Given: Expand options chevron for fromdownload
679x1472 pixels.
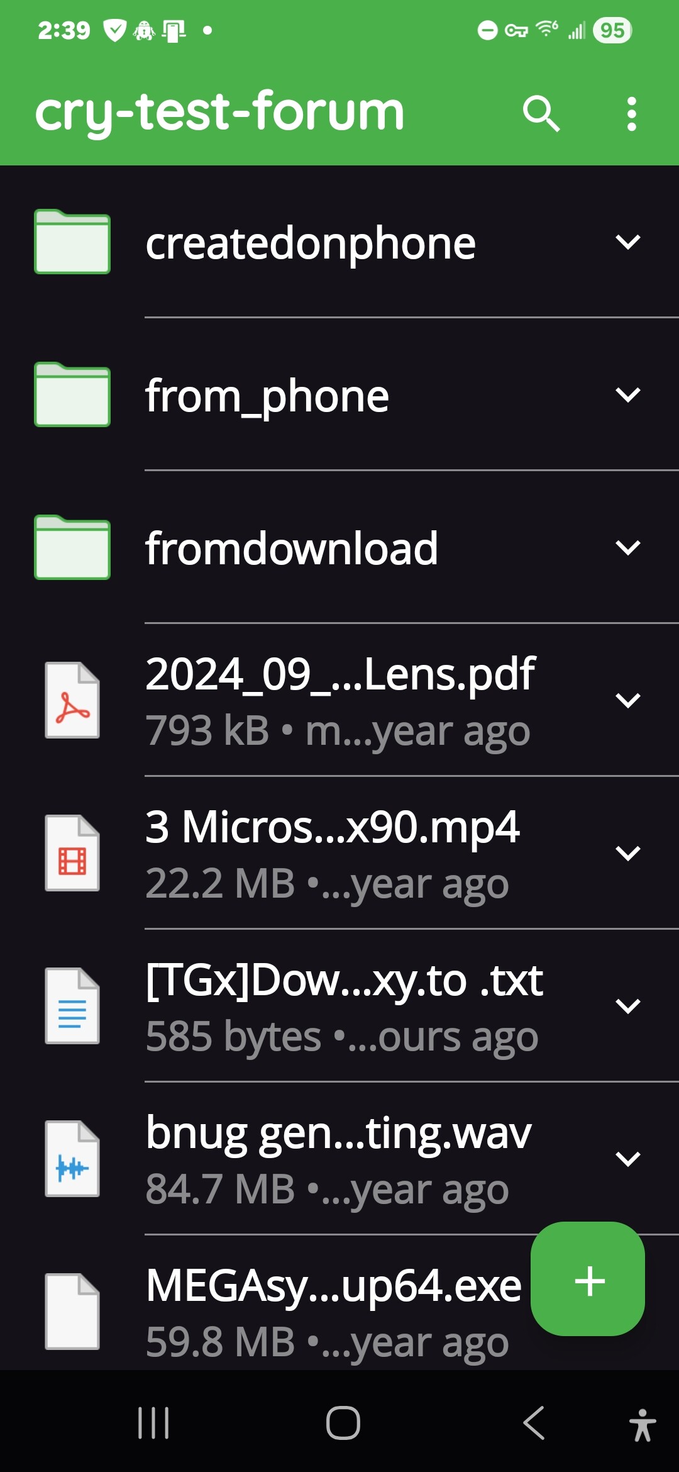Looking at the screenshot, I should pyautogui.click(x=627, y=548).
